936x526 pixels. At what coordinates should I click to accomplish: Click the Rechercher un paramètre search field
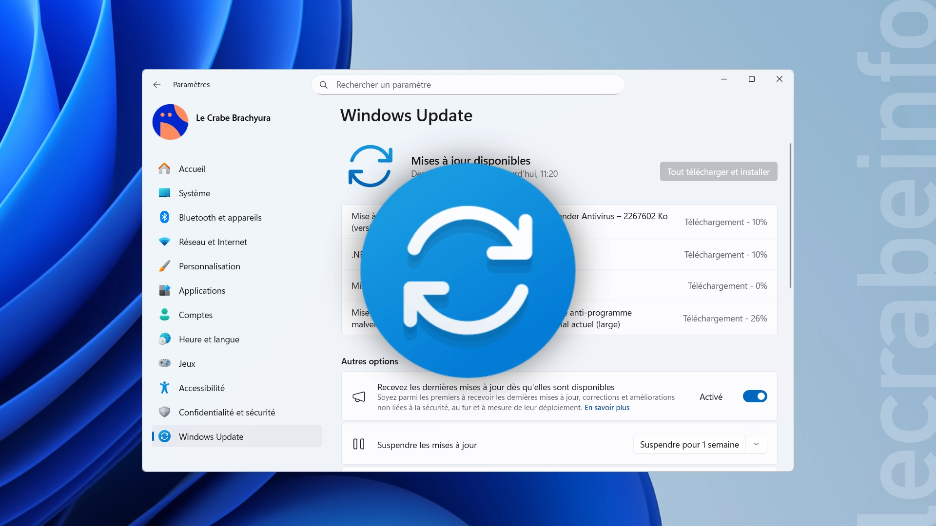click(x=468, y=85)
